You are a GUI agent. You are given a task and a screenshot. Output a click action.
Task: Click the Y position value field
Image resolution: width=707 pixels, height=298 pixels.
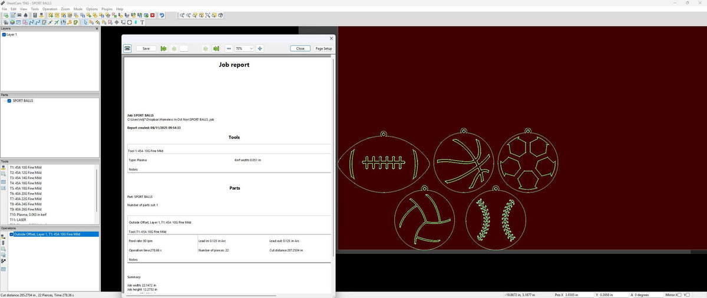(x=613, y=294)
